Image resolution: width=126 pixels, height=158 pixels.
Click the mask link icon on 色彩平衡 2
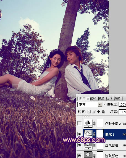pos(94,123)
